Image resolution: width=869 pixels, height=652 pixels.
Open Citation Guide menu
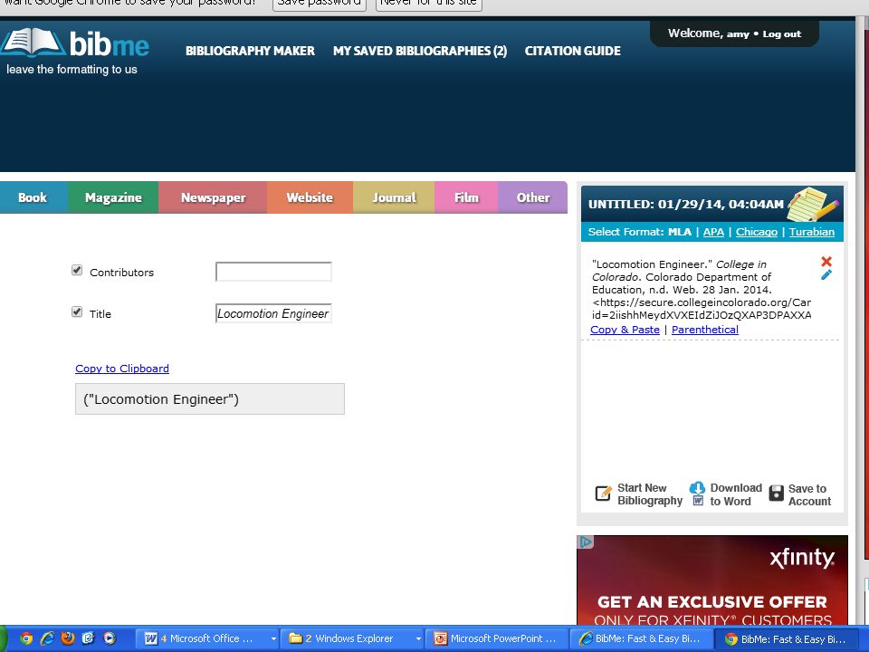pos(572,51)
